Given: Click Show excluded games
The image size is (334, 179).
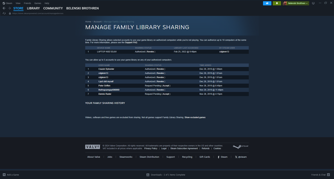Looking at the screenshot, I should (x=195, y=117).
